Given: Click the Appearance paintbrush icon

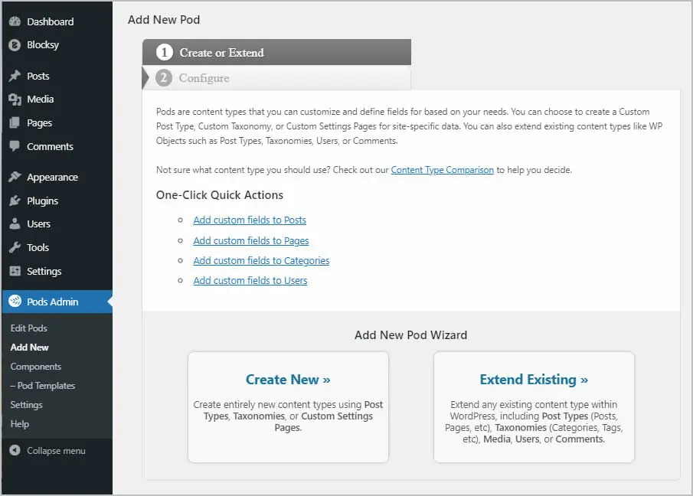Looking at the screenshot, I should (x=15, y=177).
